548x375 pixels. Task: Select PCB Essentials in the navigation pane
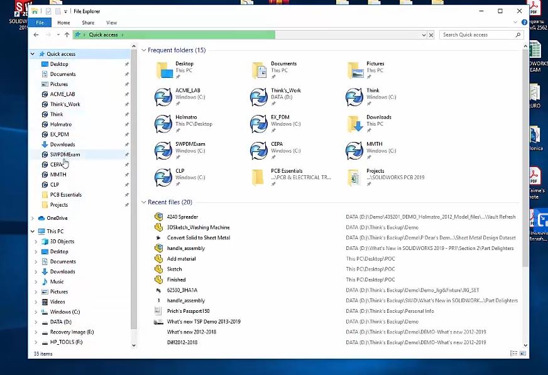pos(66,195)
